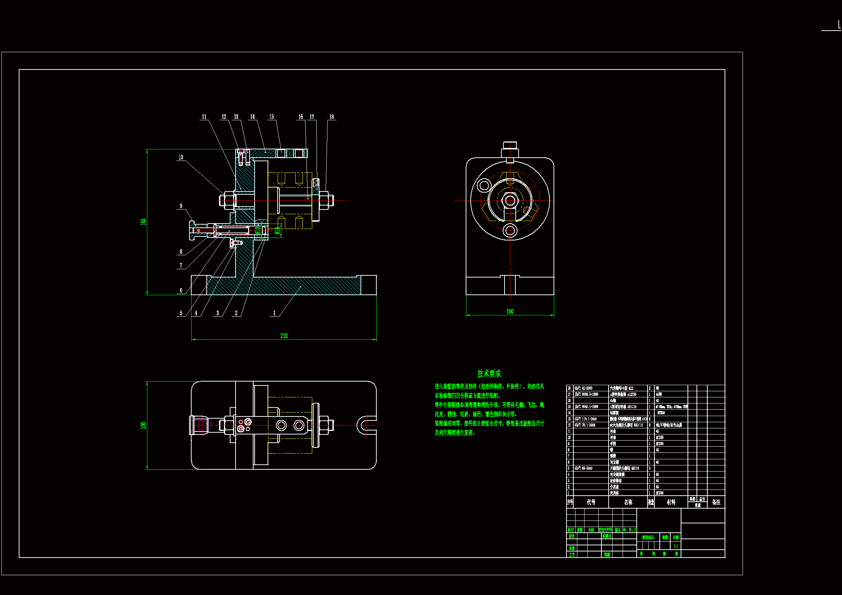Click the 备注 column header cell

tap(716, 502)
